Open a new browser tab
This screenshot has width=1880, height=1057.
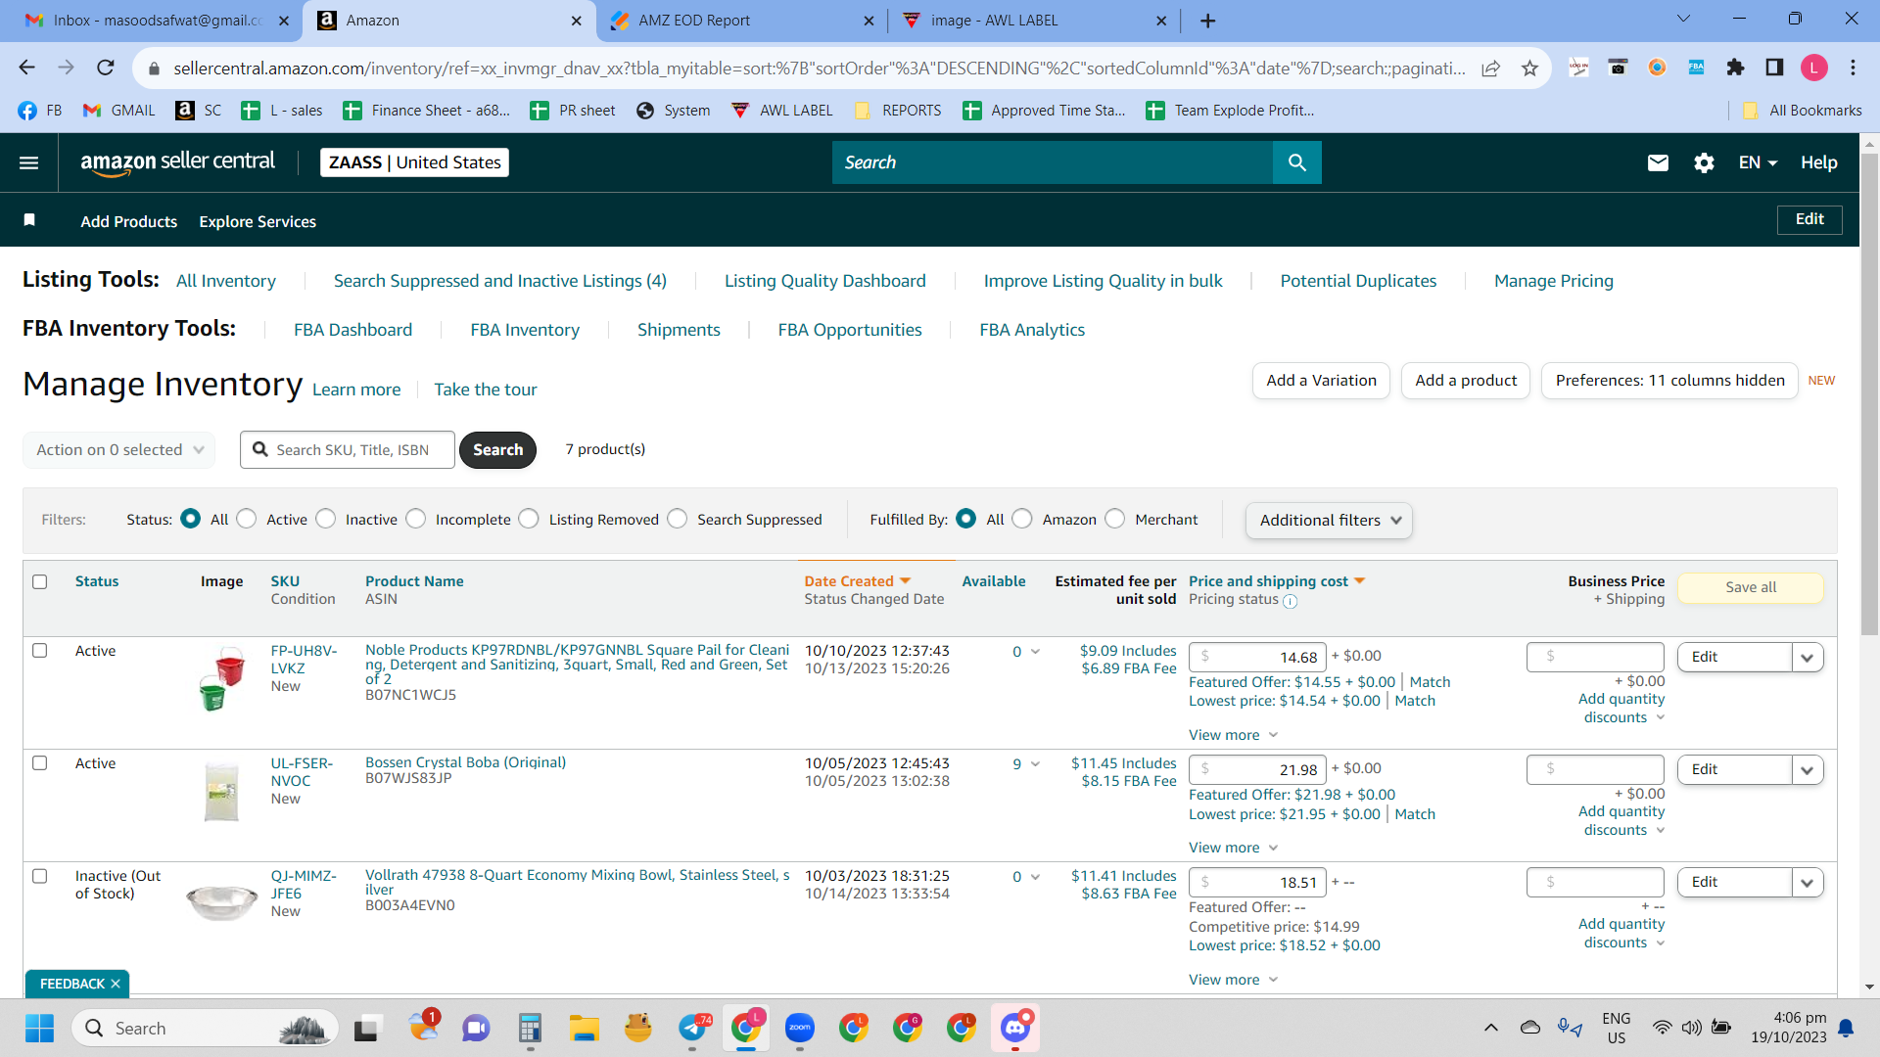1208,21
